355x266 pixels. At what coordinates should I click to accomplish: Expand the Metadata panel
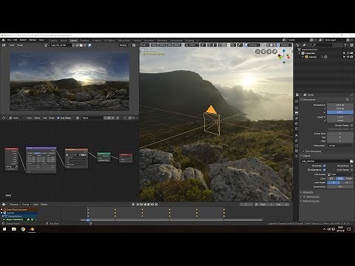(x=307, y=192)
